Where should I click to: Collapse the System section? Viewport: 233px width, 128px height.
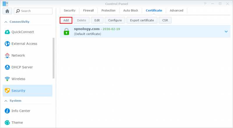[5, 101]
